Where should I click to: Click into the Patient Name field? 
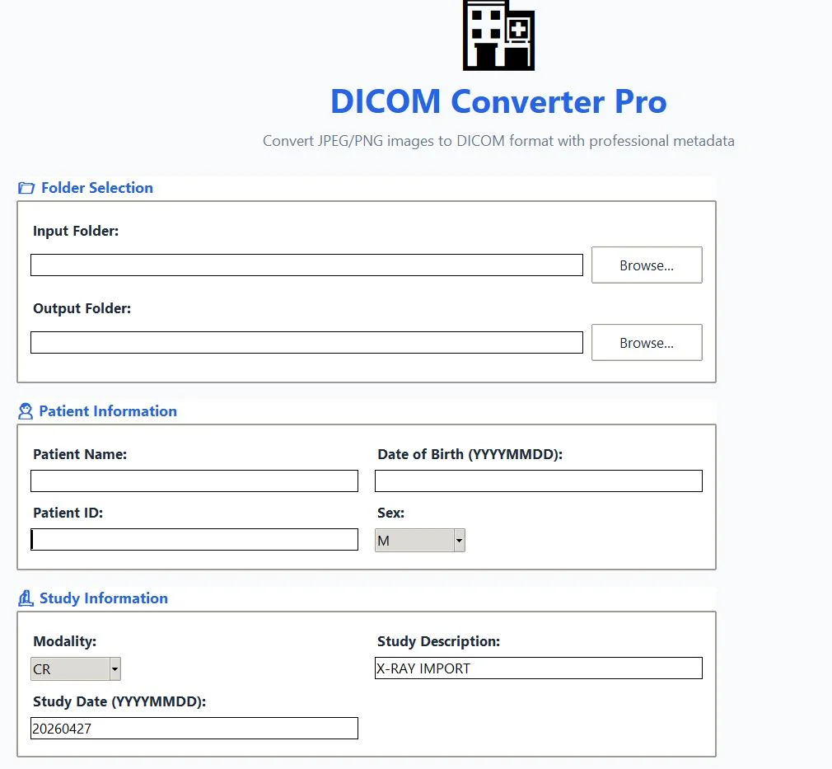pyautogui.click(x=194, y=481)
